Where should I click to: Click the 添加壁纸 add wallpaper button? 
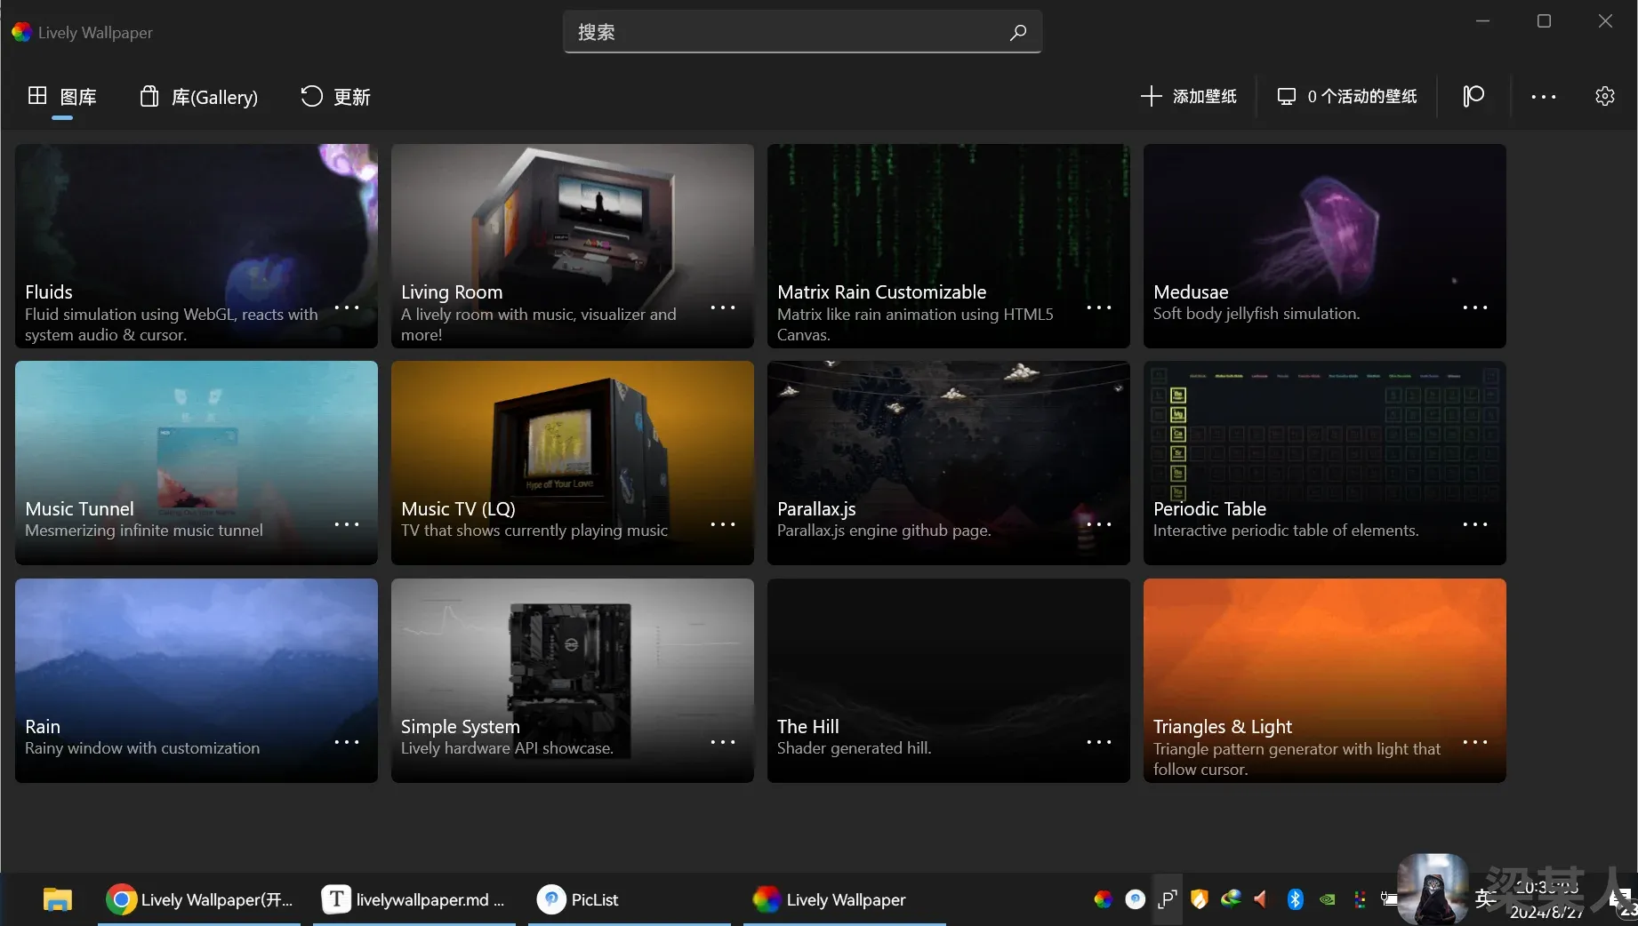[1188, 96]
